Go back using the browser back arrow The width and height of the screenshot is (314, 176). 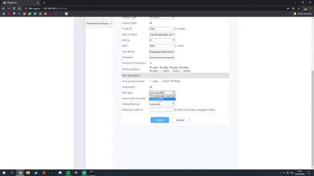pos(3,9)
